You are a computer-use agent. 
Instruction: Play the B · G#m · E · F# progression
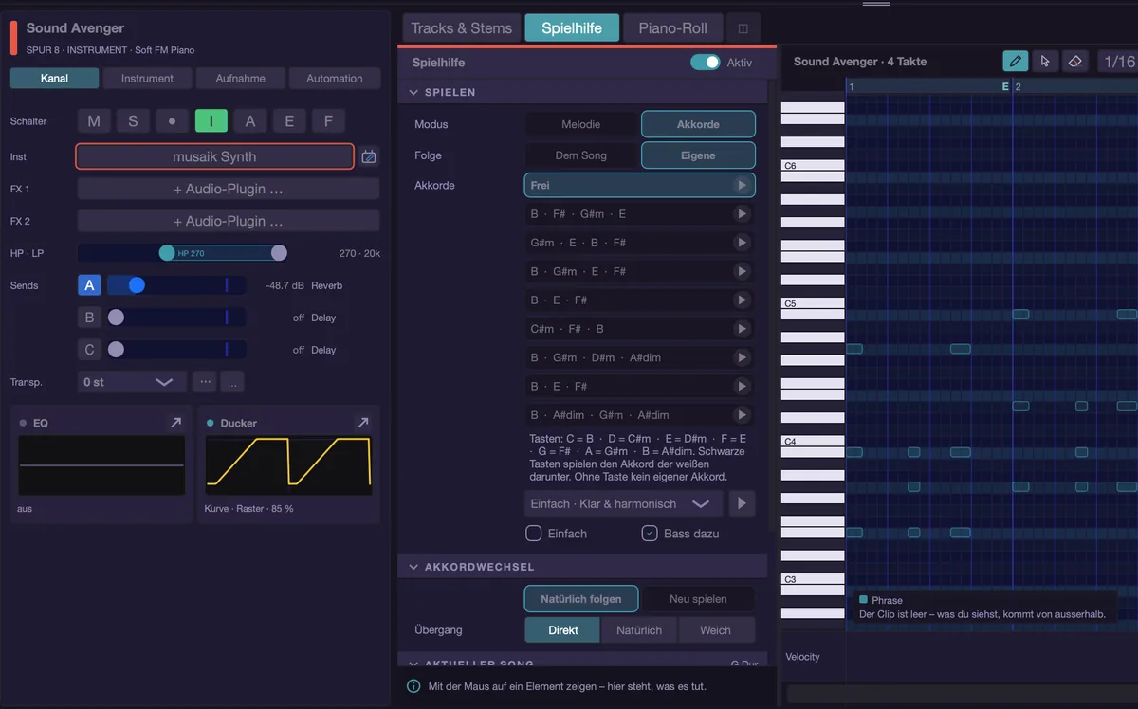click(x=742, y=271)
